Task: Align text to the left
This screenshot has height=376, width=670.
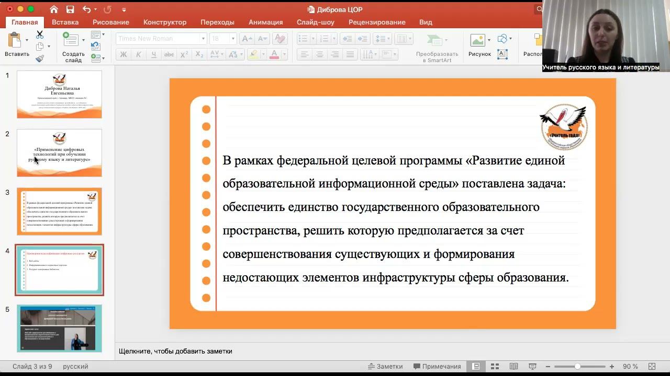Action: point(305,54)
